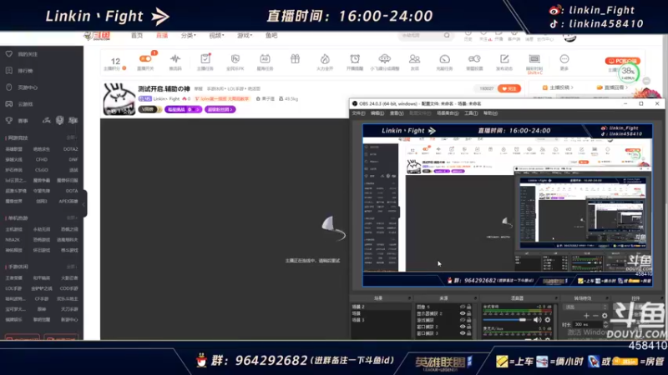This screenshot has width=668, height=375.
Task: Open transition properties gear in OBS
Action: pos(605,316)
